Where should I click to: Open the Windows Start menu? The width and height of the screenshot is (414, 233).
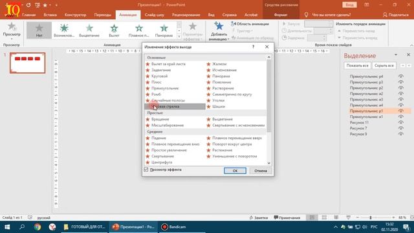coord(7,227)
